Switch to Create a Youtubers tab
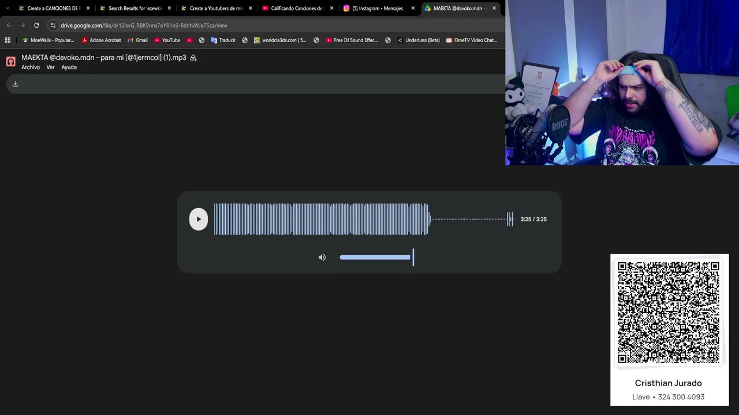The height and width of the screenshot is (415, 739). click(x=215, y=8)
